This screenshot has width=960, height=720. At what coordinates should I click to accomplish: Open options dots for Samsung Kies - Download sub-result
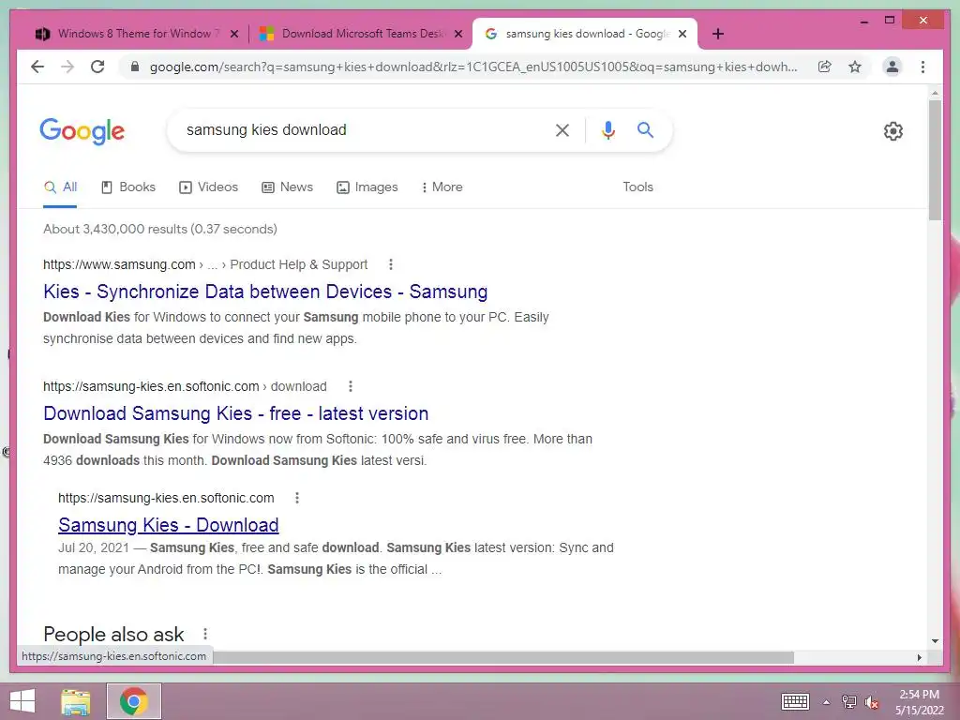tap(297, 498)
